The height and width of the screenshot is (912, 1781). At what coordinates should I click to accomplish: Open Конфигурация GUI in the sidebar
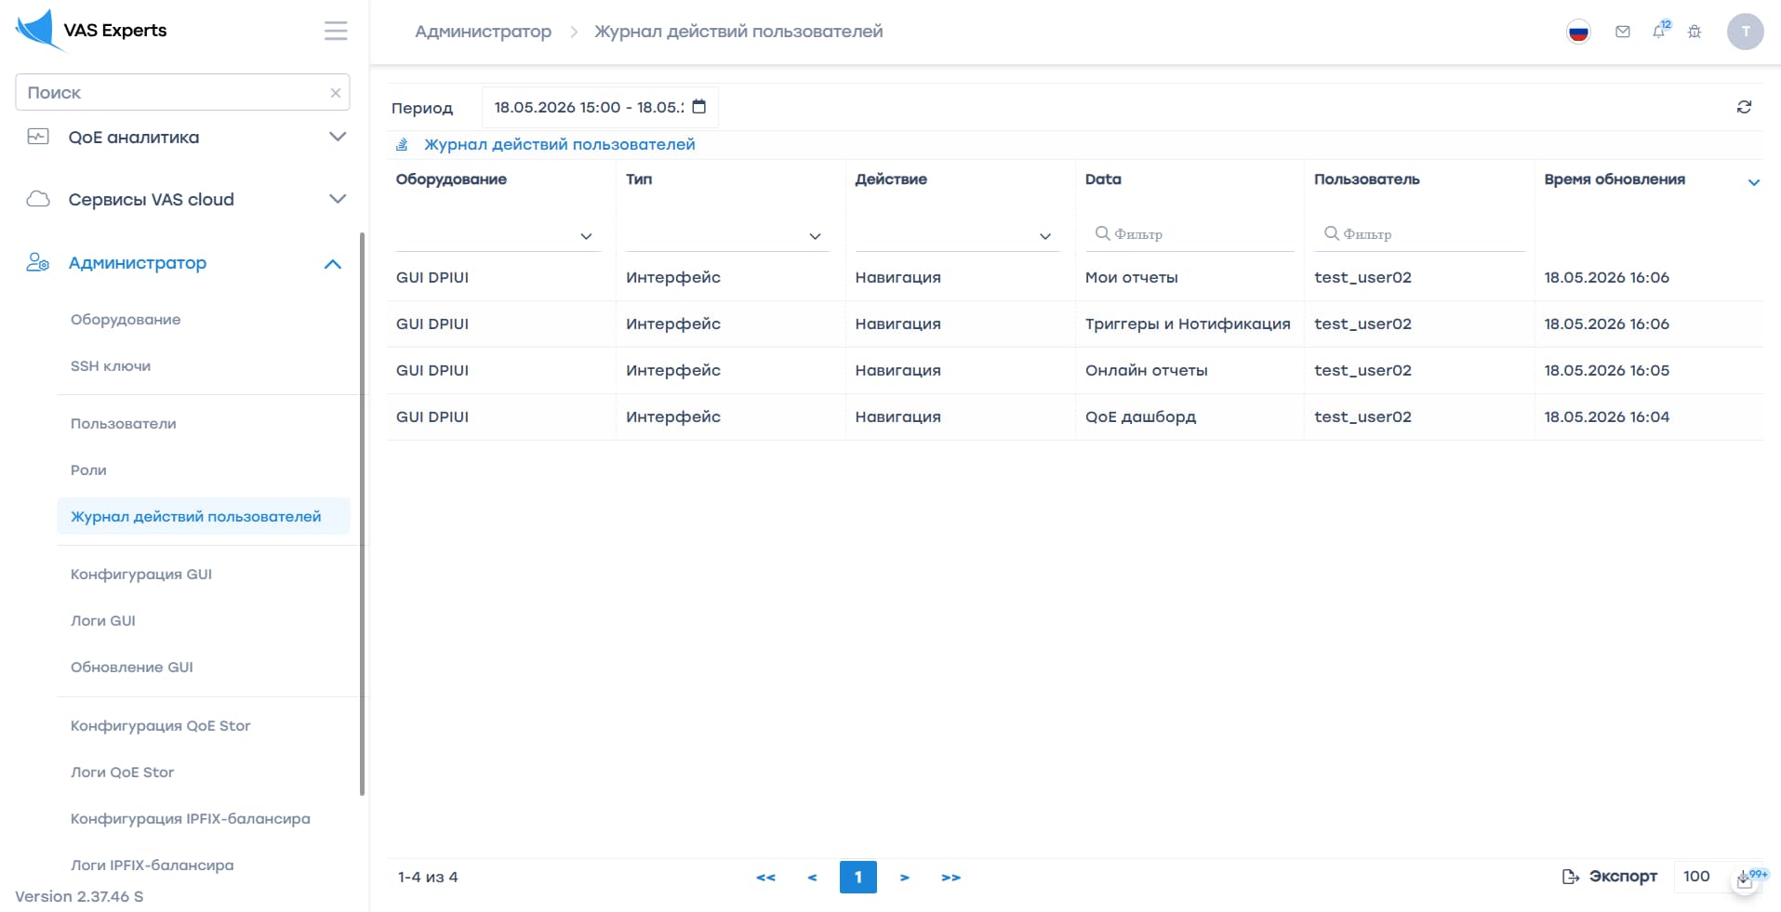click(x=141, y=574)
